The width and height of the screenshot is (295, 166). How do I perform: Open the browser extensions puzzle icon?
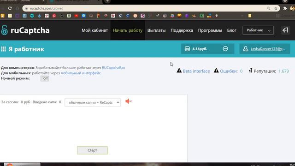(x=285, y=8)
